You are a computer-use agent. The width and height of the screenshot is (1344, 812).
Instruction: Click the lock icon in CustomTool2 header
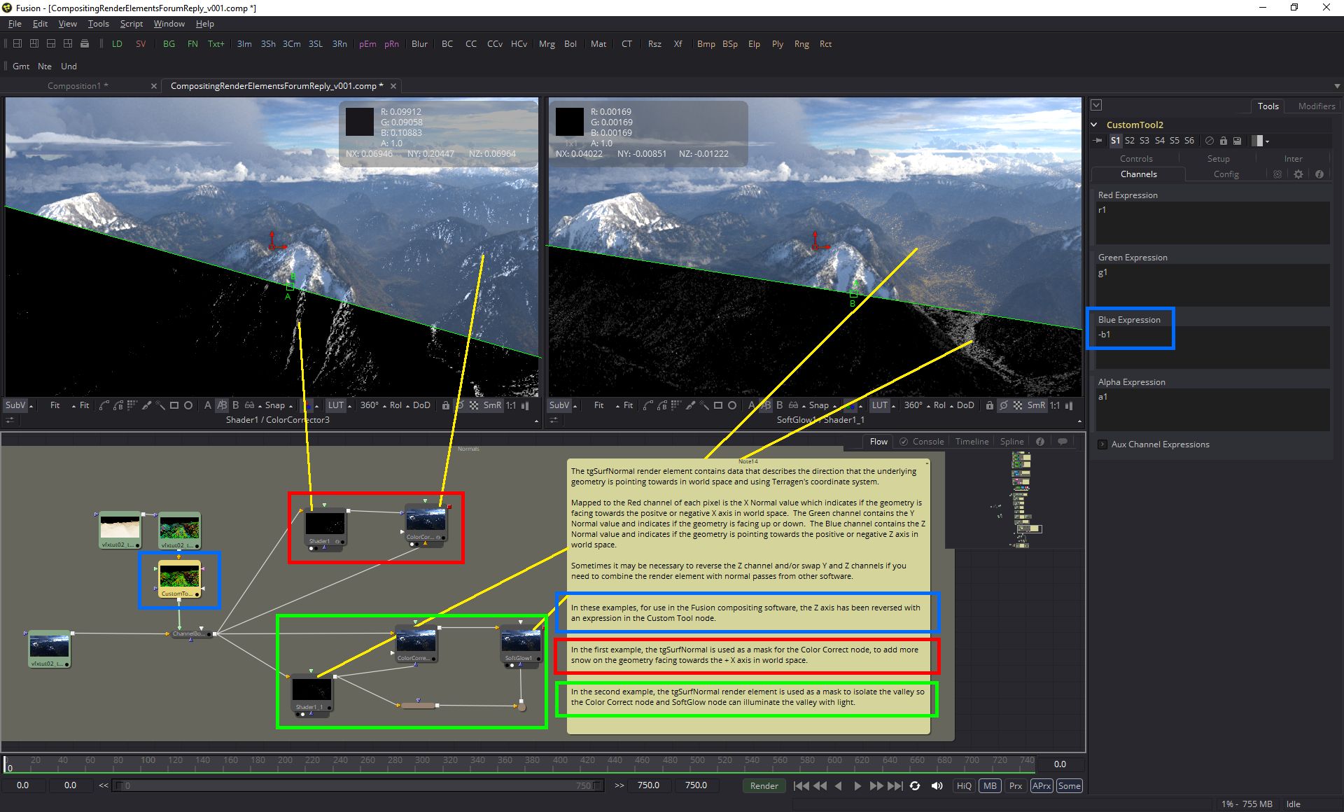(x=1223, y=141)
